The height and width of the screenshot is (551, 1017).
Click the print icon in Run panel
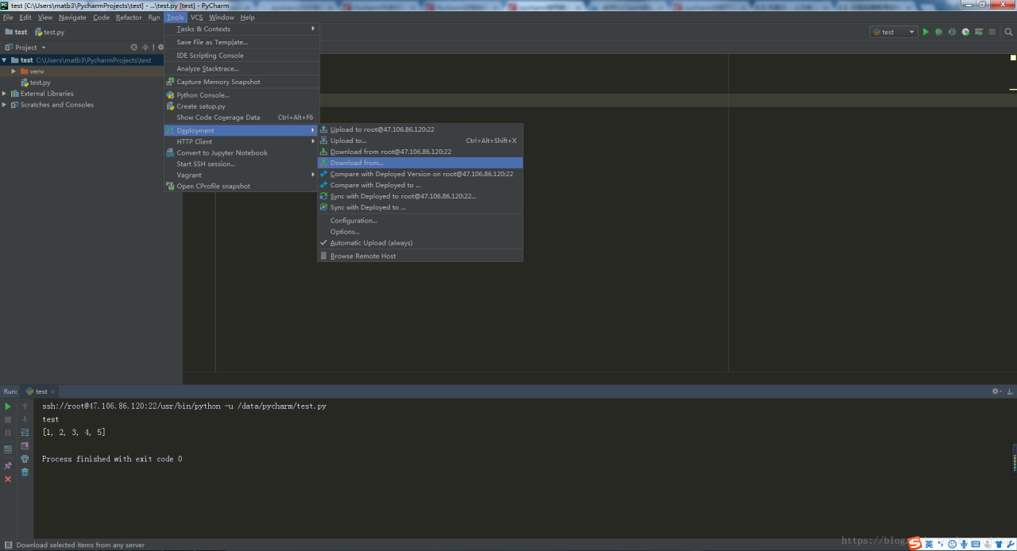point(25,459)
